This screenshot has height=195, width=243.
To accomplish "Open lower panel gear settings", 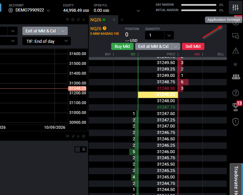I will coord(83,136).
